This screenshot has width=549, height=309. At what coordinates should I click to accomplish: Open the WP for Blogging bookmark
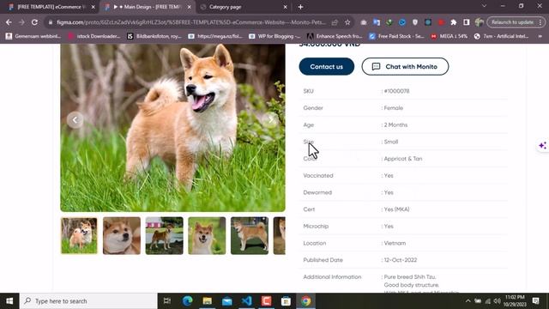[x=274, y=36]
